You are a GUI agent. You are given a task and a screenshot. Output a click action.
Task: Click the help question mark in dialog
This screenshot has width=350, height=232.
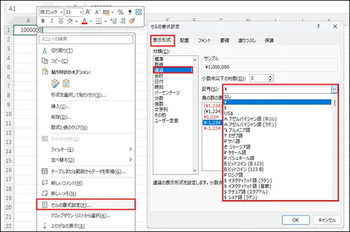coord(318,26)
